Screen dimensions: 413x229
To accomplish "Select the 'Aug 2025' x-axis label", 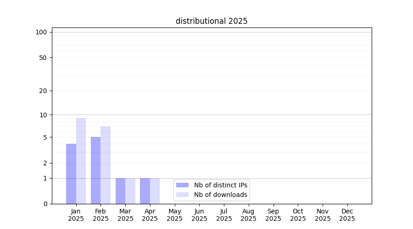I will (x=249, y=215).
